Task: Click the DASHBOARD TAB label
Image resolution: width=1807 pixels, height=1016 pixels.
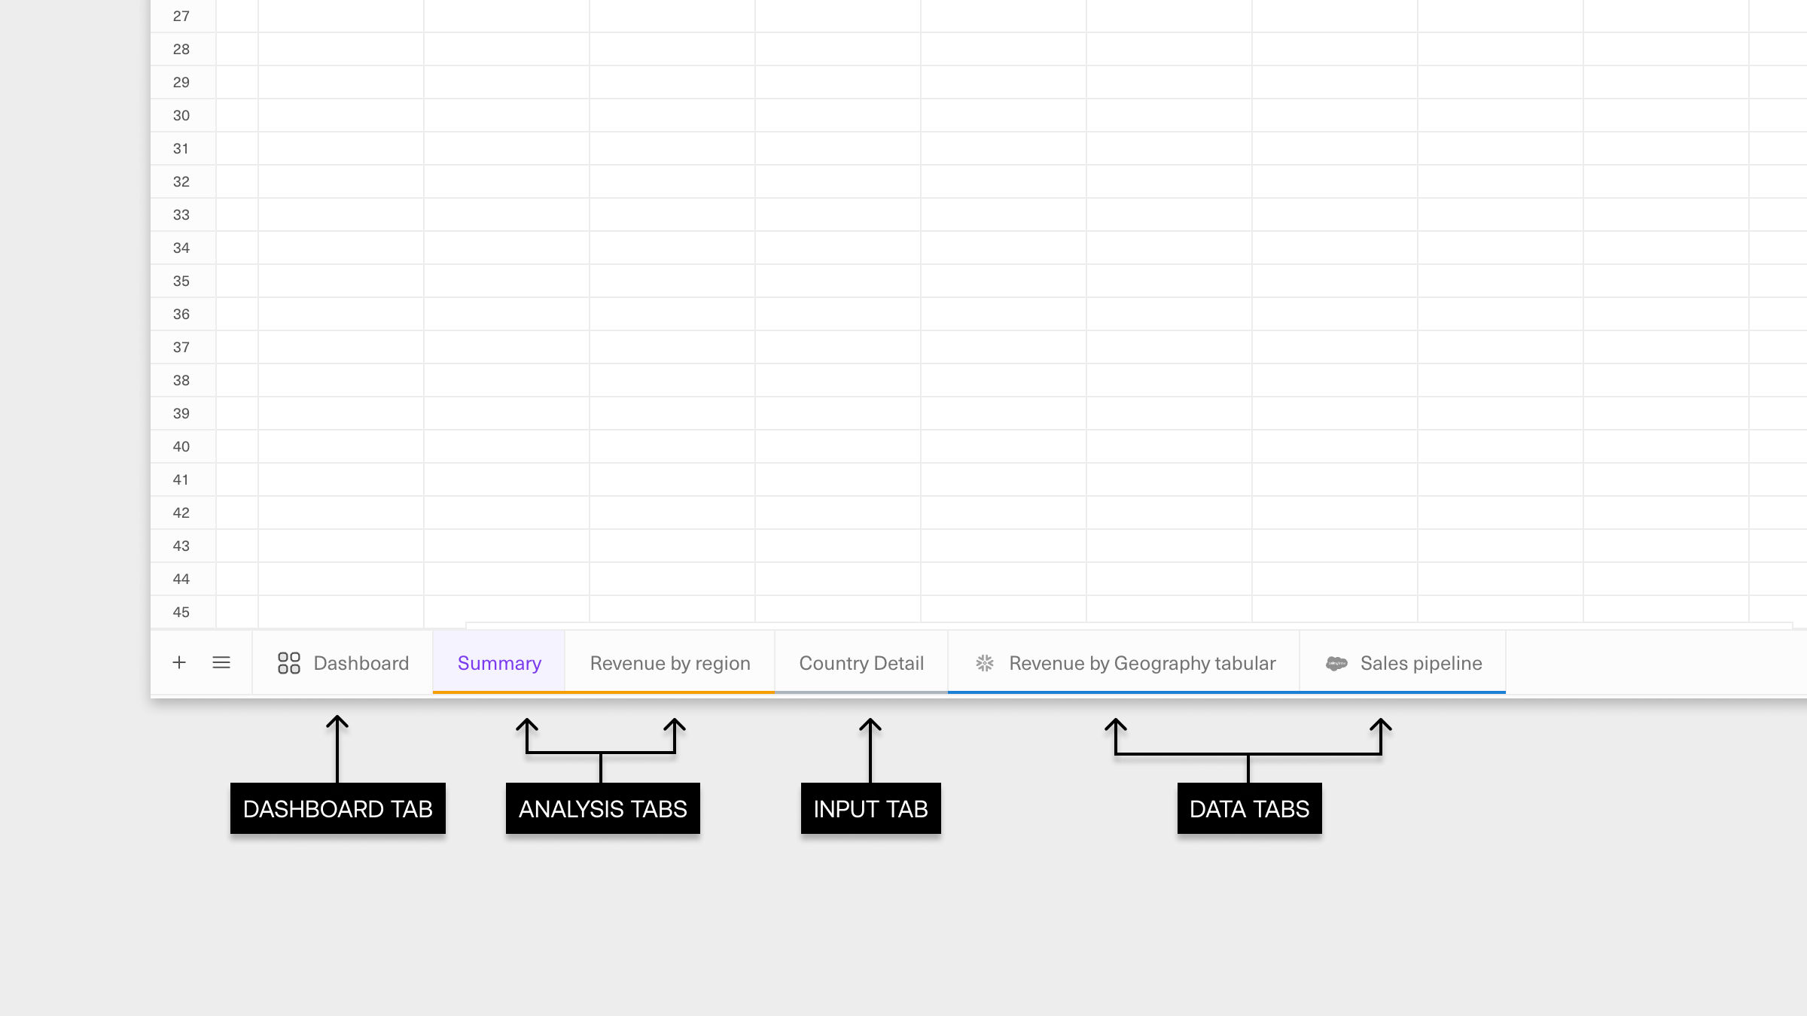Action: [338, 809]
